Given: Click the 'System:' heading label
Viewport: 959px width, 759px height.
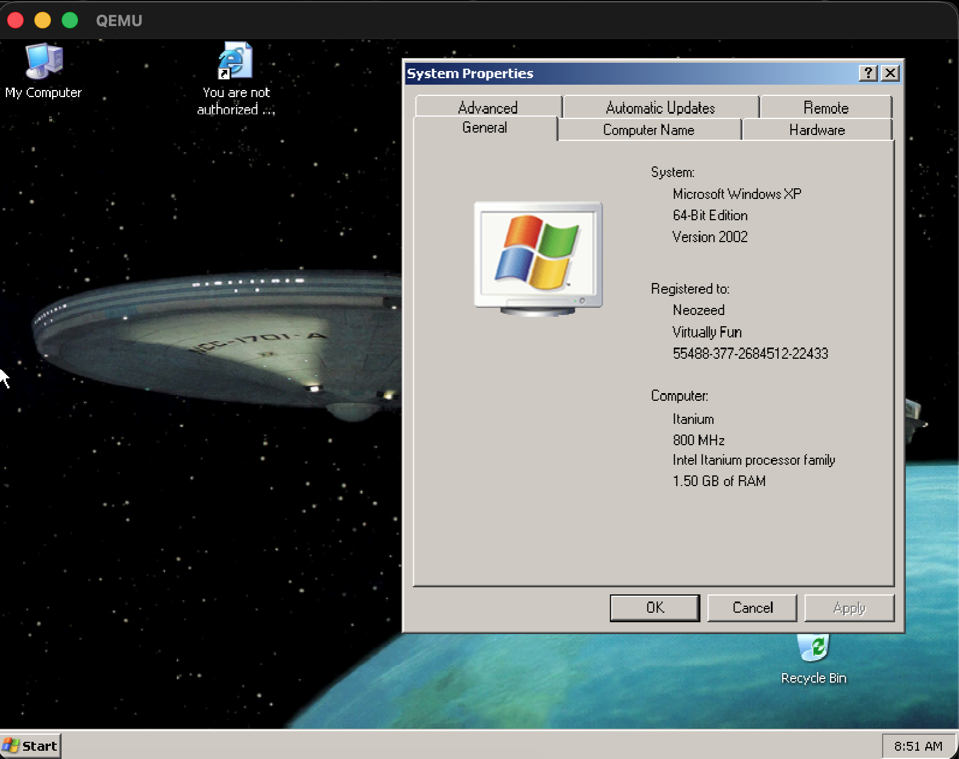Looking at the screenshot, I should coord(672,172).
